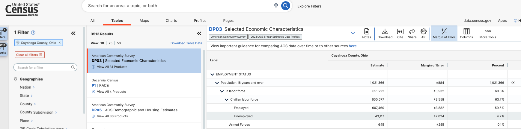
Task: Collapse the results list panel
Action: point(199,33)
